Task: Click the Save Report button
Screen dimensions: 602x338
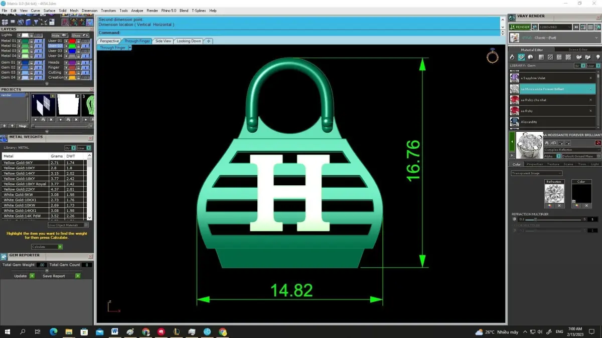Action: (x=61, y=276)
